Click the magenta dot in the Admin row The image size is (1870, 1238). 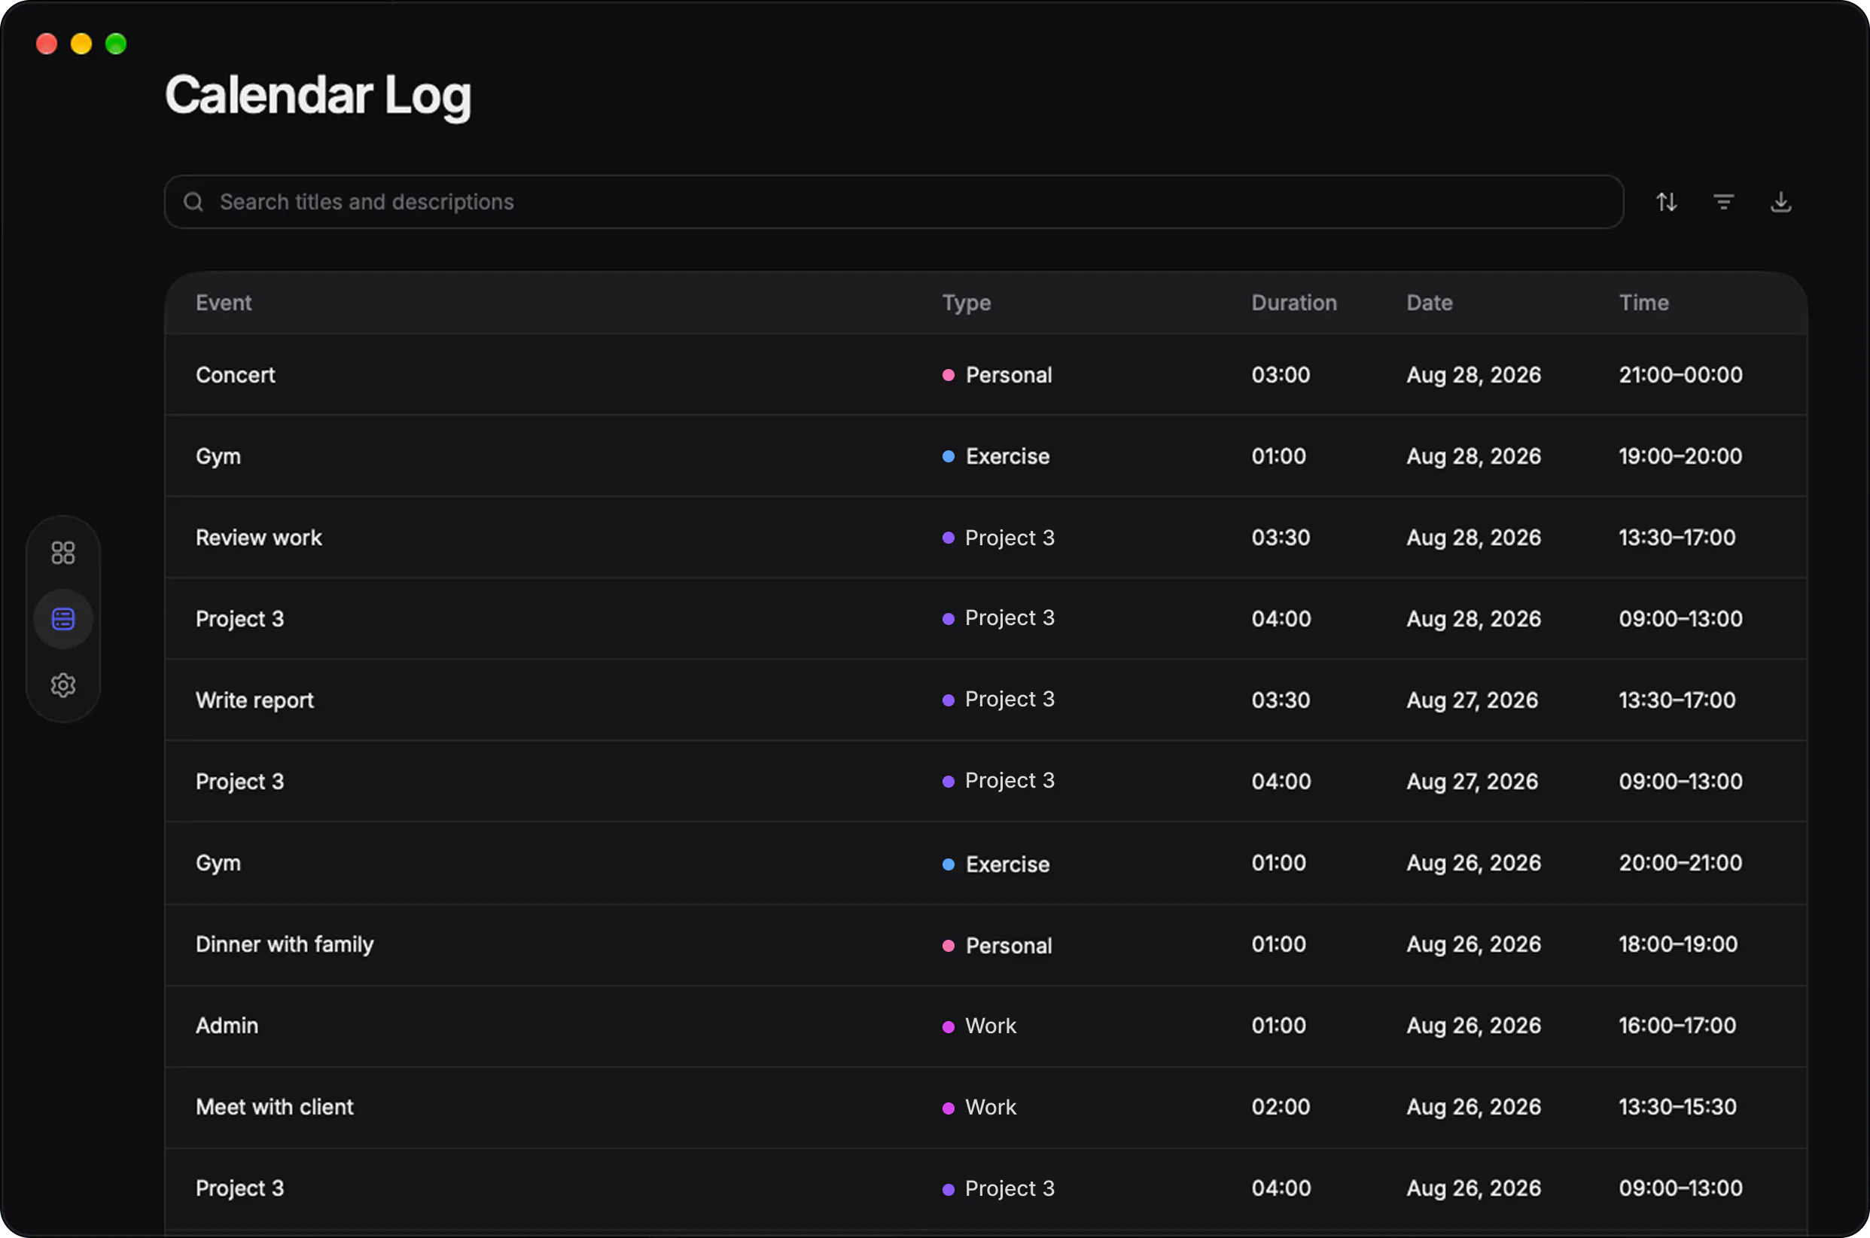pyautogui.click(x=948, y=1027)
